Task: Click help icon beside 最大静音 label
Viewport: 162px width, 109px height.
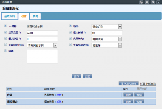Action: [x=6, y=39]
